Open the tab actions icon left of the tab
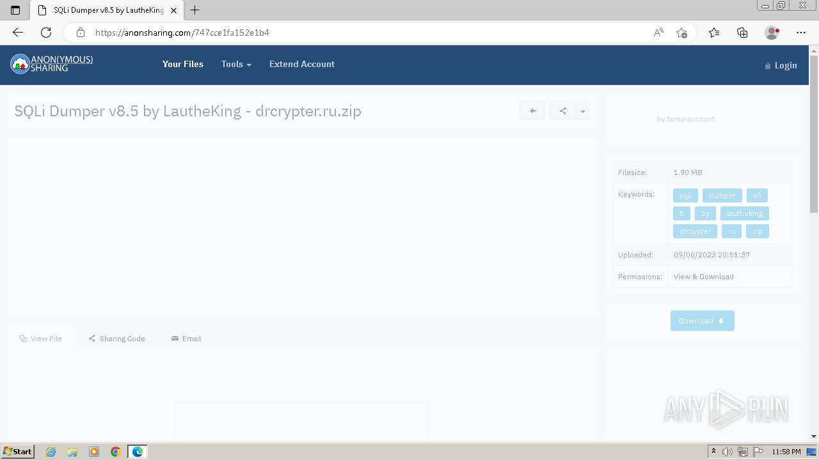 (15, 10)
